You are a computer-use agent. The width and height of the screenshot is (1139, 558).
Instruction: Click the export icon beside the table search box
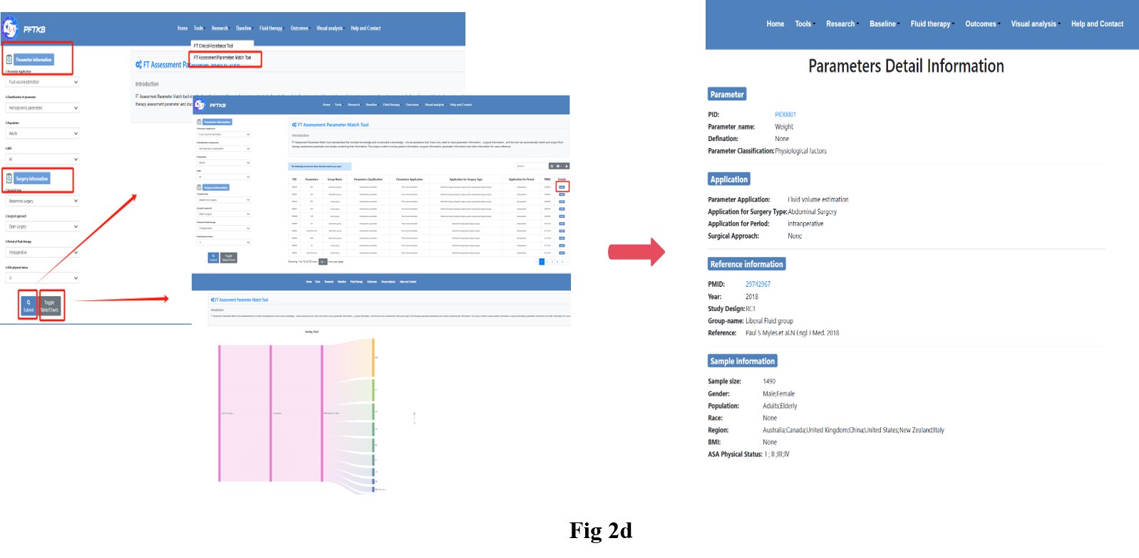click(567, 166)
